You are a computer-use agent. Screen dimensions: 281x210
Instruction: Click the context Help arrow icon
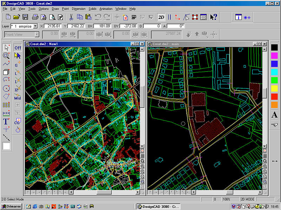tap(214, 17)
